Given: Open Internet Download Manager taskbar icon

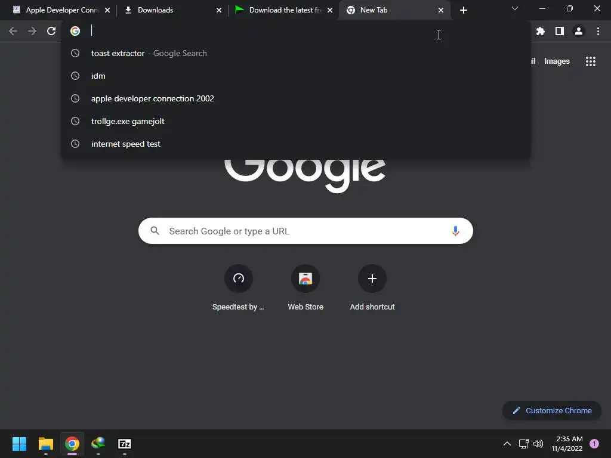Looking at the screenshot, I should tap(98, 444).
